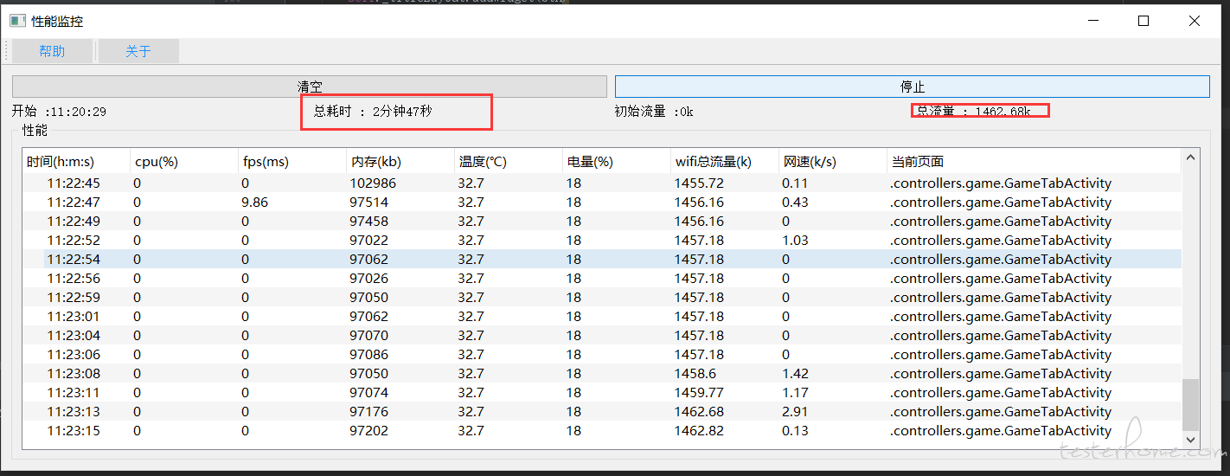Click the wifi总流量(k) column header

[x=725, y=161]
